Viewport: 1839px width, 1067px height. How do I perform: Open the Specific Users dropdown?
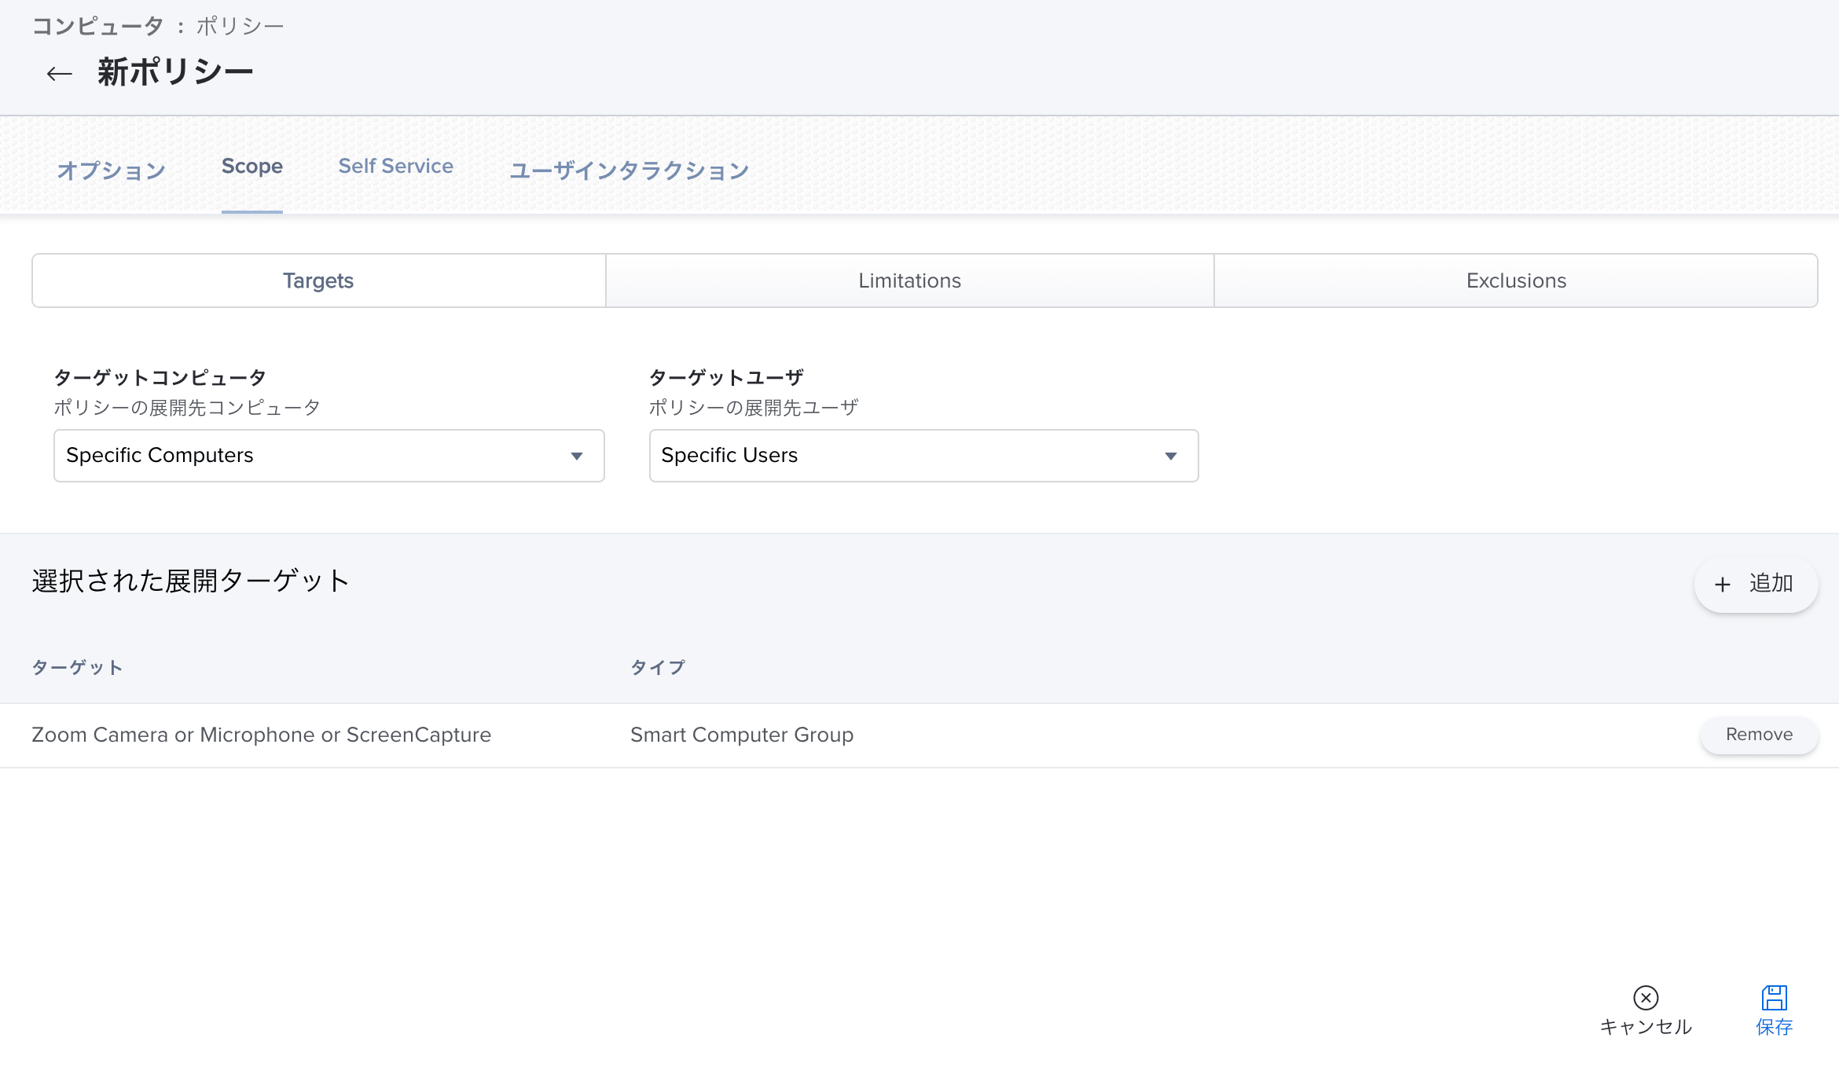pyautogui.click(x=924, y=456)
